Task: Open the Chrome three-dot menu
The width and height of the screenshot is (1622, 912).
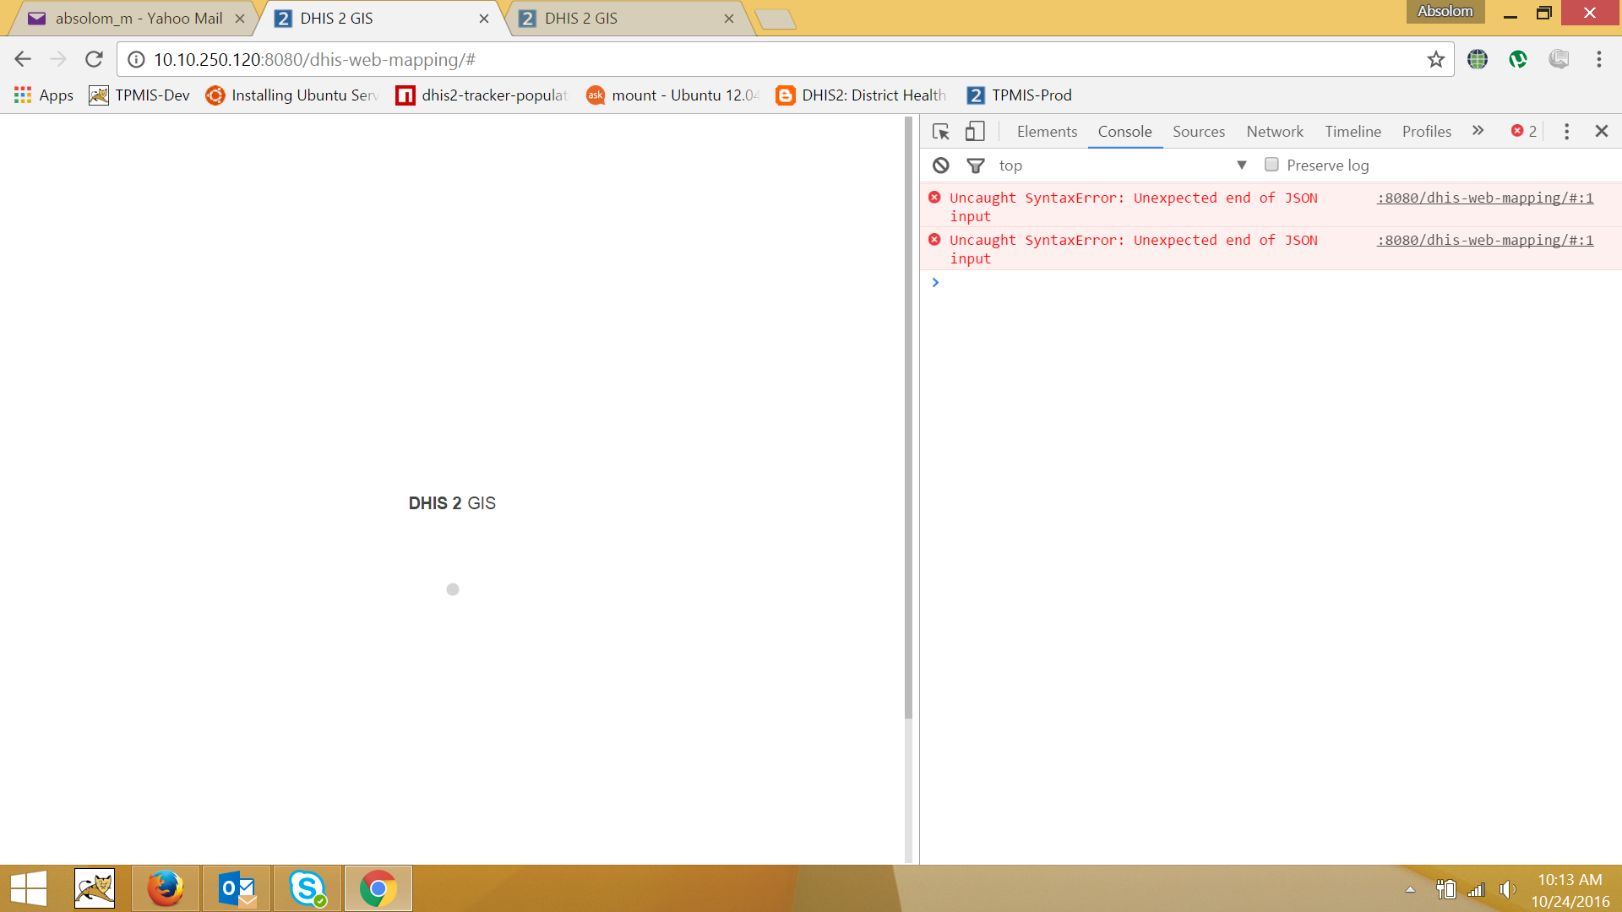Action: 1598,59
